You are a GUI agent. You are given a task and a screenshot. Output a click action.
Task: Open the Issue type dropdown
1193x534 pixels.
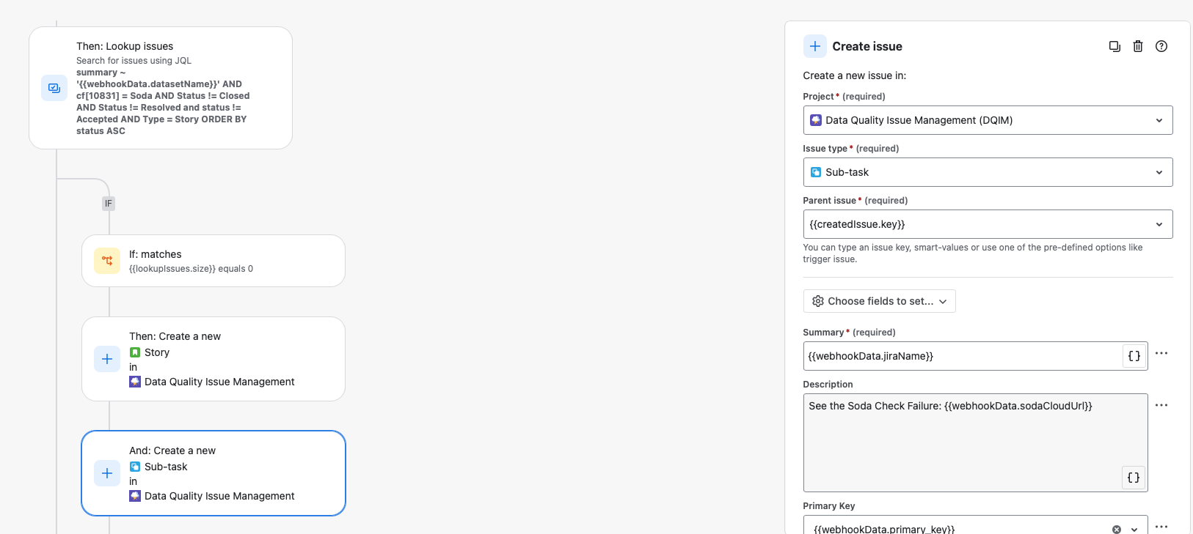pyautogui.click(x=988, y=172)
